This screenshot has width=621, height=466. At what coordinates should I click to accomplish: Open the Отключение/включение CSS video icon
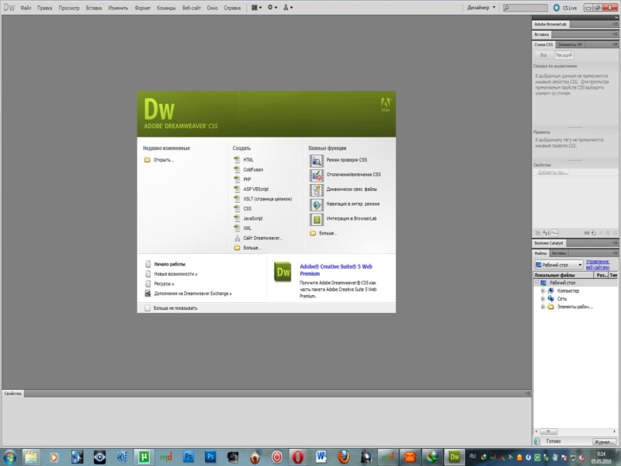[x=317, y=176]
